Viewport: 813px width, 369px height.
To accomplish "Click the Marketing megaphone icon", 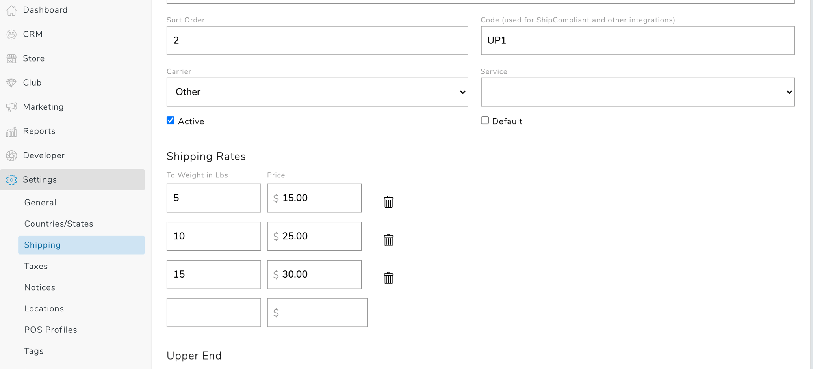I will click(x=11, y=107).
